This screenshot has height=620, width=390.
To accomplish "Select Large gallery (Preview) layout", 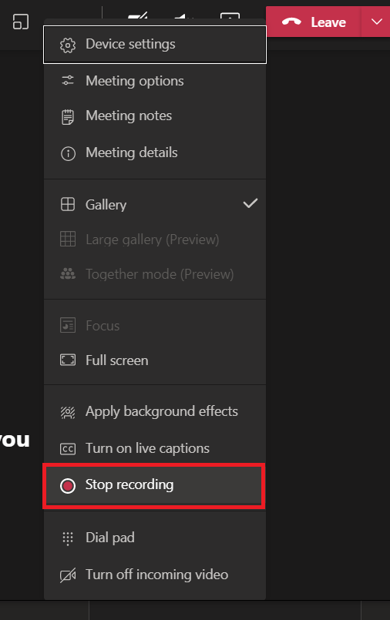I will pyautogui.click(x=155, y=240).
